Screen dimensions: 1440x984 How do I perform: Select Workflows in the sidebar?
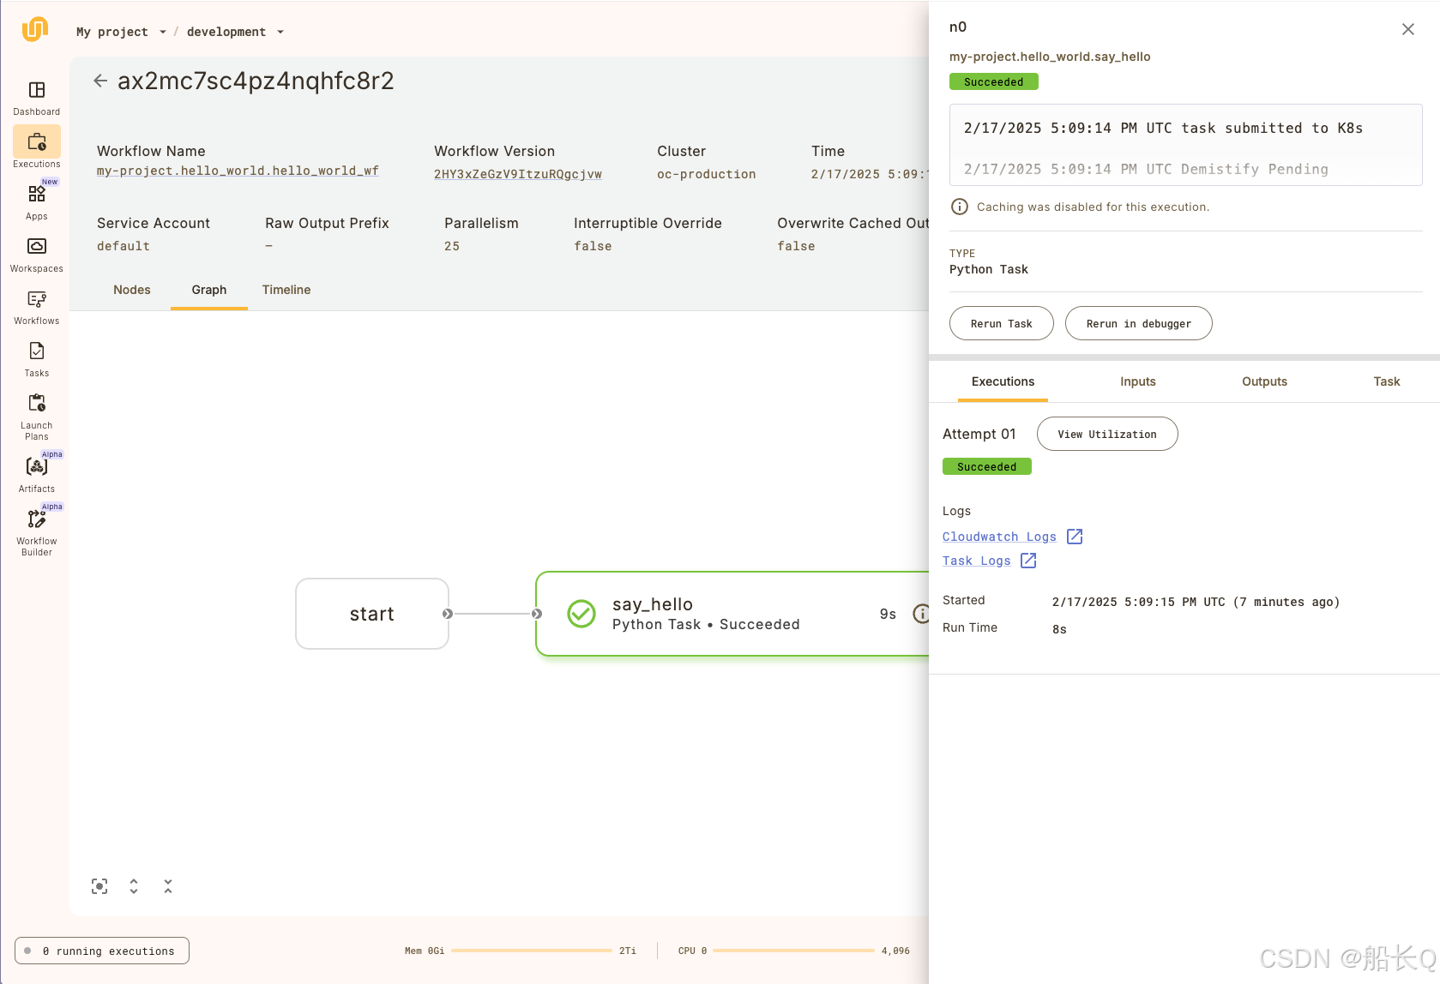[x=36, y=306]
